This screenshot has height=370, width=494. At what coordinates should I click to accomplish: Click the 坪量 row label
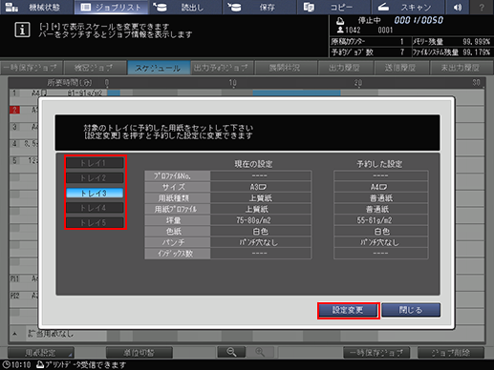pos(178,220)
